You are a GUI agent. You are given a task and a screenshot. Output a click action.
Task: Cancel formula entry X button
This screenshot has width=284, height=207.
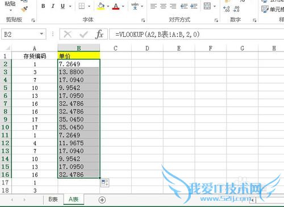coord(68,34)
